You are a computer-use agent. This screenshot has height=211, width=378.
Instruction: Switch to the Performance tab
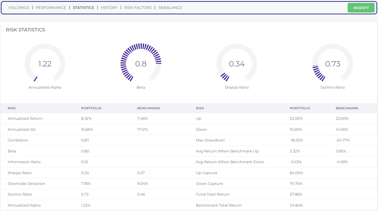pos(51,8)
